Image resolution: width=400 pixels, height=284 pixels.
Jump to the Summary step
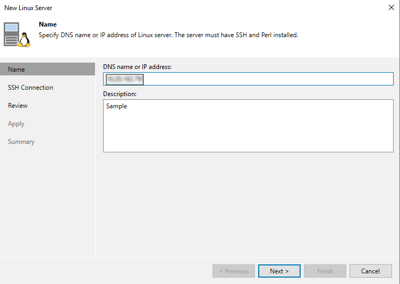tap(21, 142)
